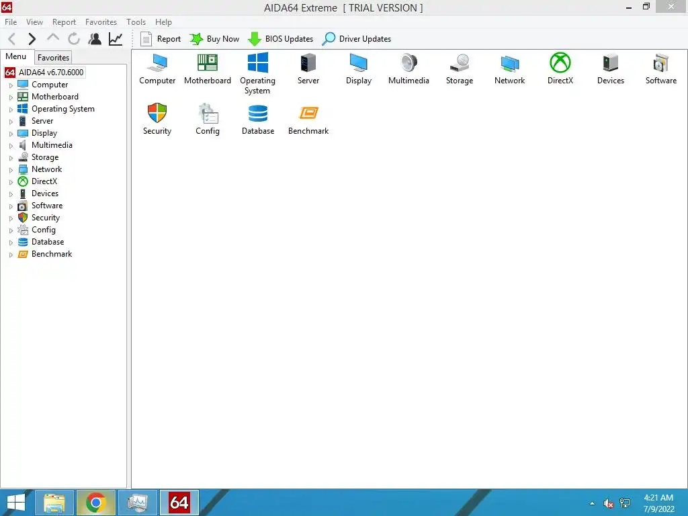Open the Benchmark icon in main pane
The image size is (688, 516).
[308, 119]
